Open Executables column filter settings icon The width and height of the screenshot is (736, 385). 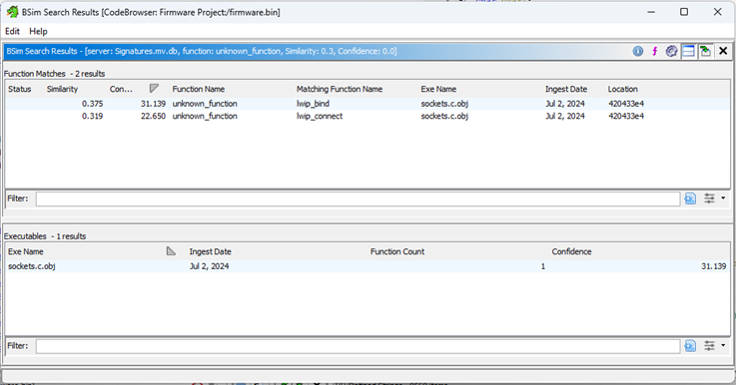click(709, 346)
